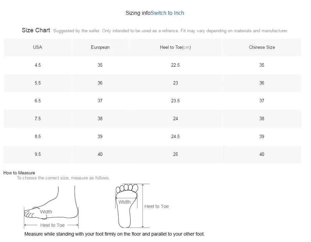Click Width label on the sole diagram
This screenshot has height=242, width=311.
(x=124, y=202)
